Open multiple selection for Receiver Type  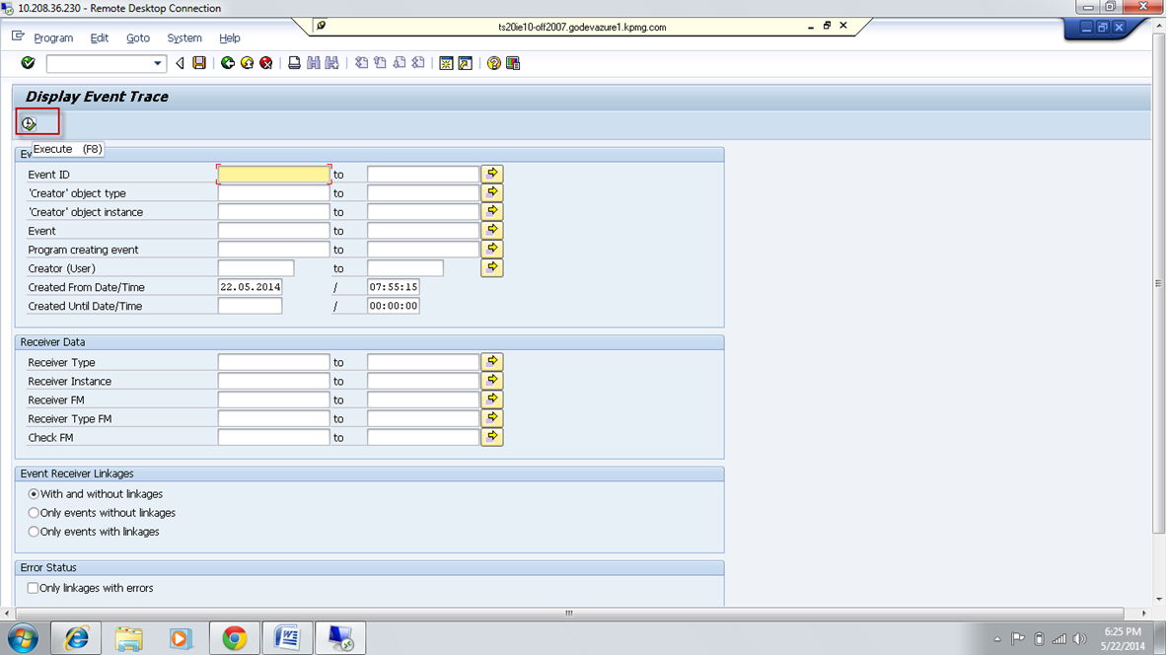point(491,361)
